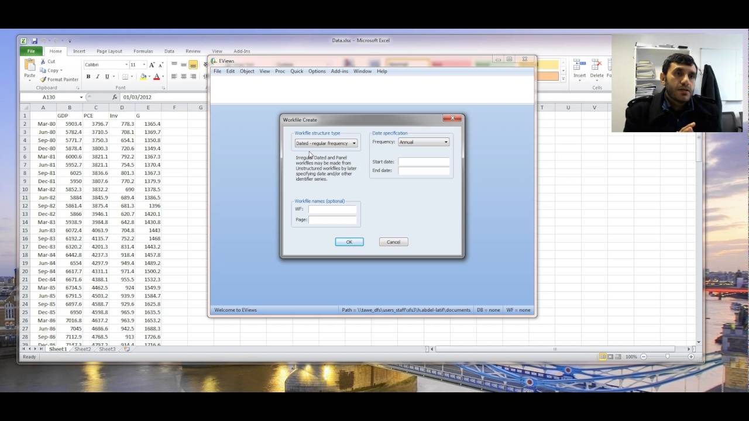
Task: Click the Paste icon in Excel clipboard group
Action: 29,65
